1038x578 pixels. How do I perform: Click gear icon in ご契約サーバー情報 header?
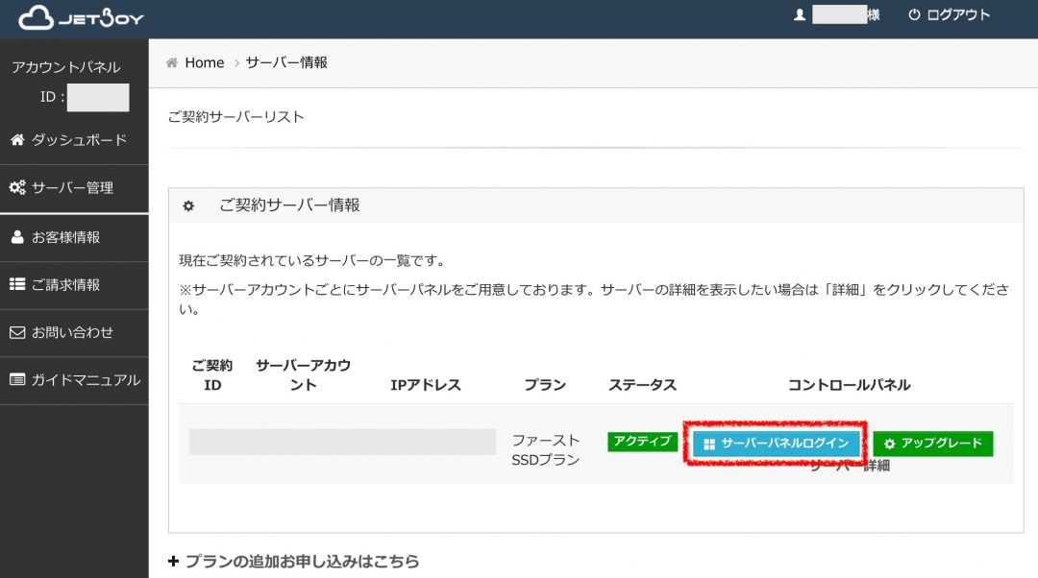[188, 205]
